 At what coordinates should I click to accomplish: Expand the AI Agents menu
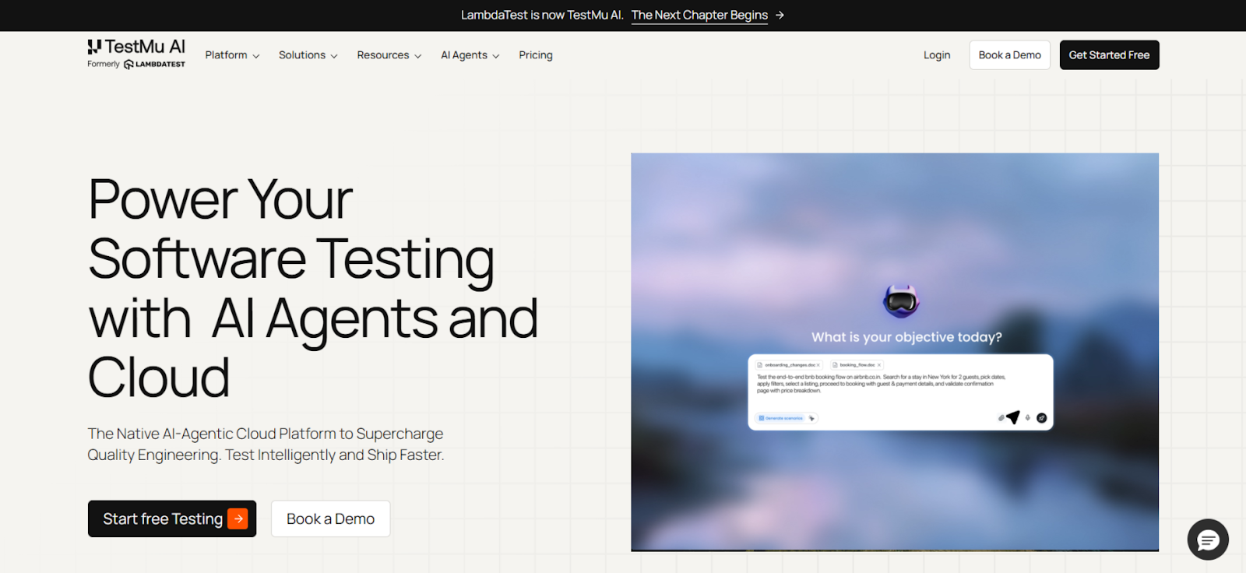470,55
